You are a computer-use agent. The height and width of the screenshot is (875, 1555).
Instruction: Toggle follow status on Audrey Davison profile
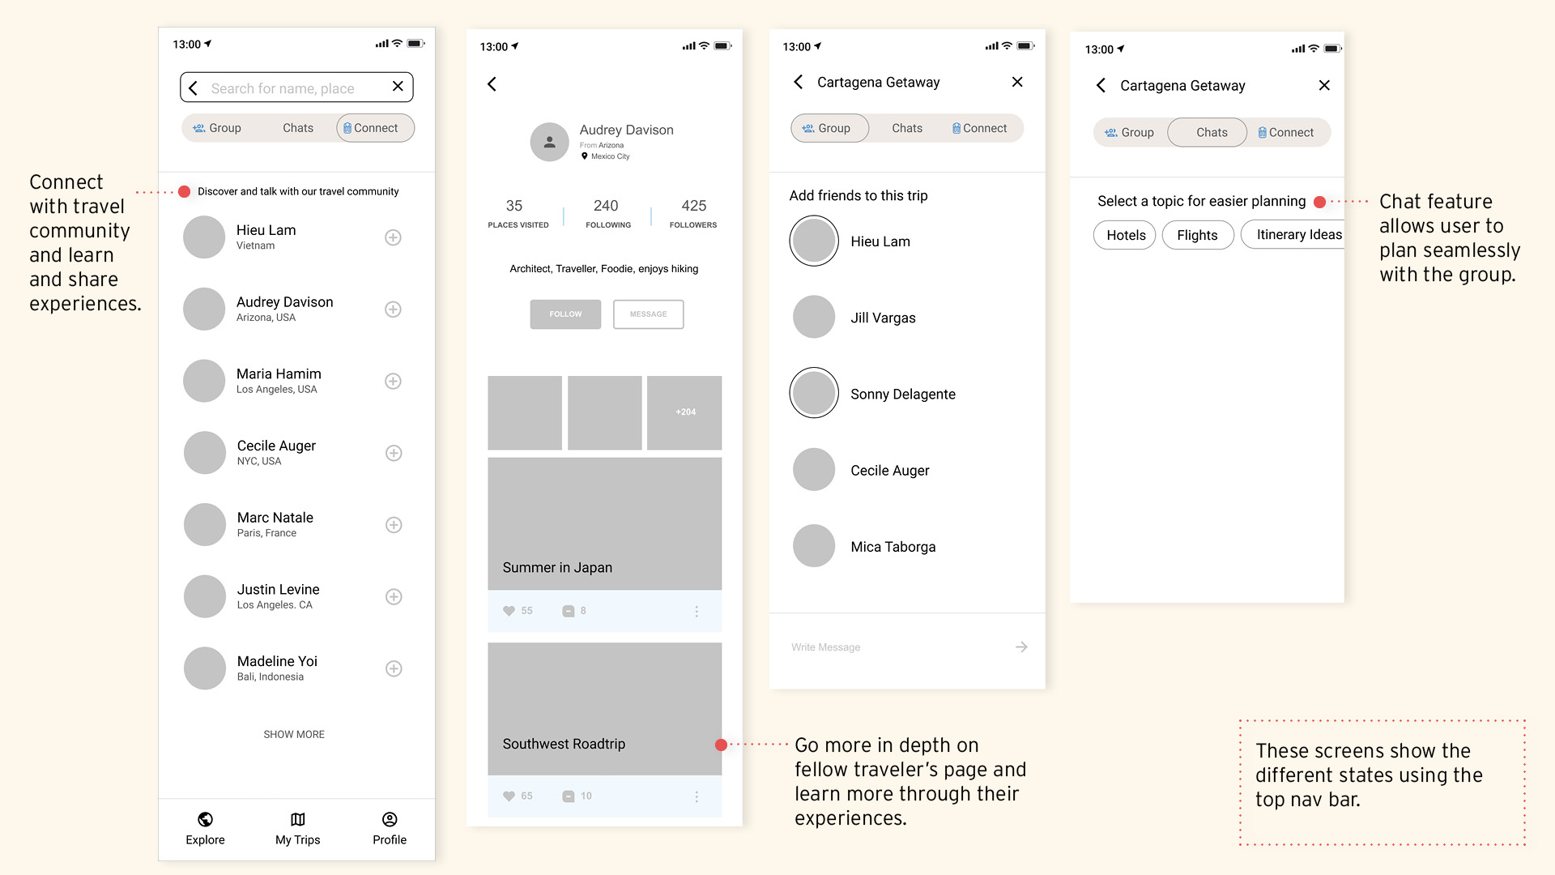pos(566,314)
